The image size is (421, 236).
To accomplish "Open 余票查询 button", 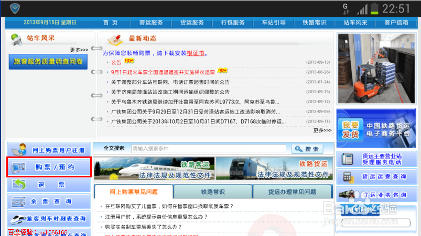I will (49, 201).
